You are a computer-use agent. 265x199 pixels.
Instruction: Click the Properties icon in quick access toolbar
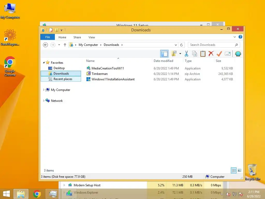click(51, 30)
